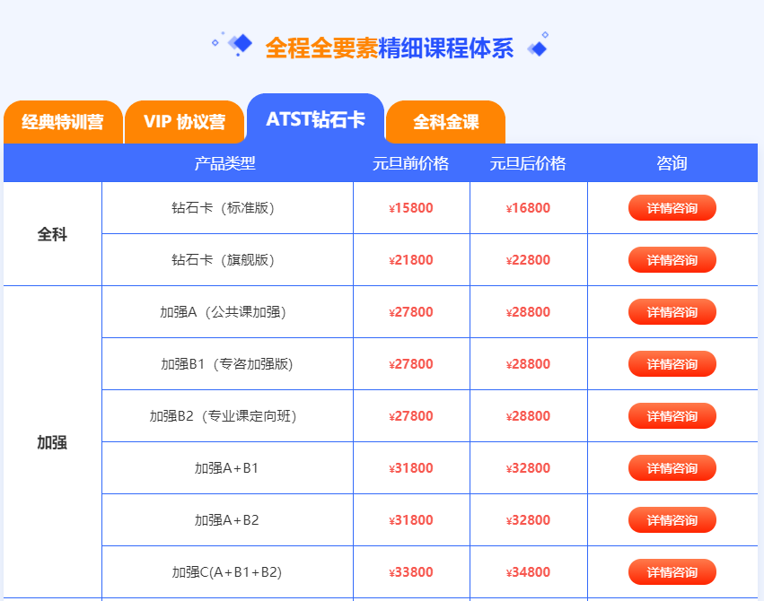Switch to the 全科金课 tab

[445, 122]
